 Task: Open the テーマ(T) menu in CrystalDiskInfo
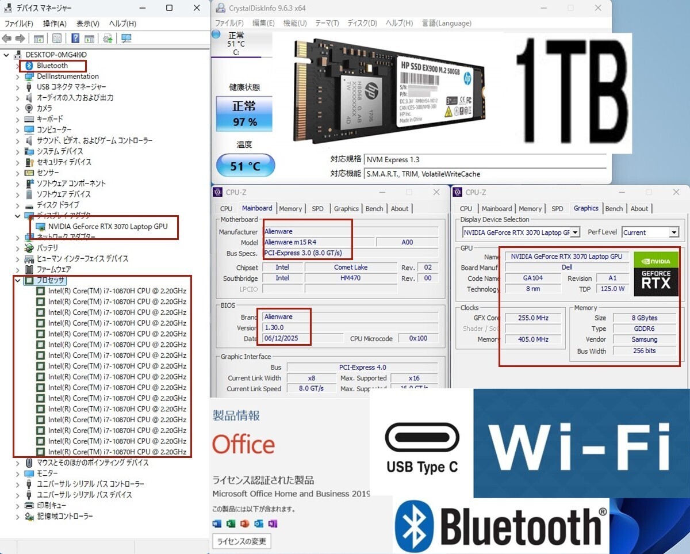click(x=327, y=23)
